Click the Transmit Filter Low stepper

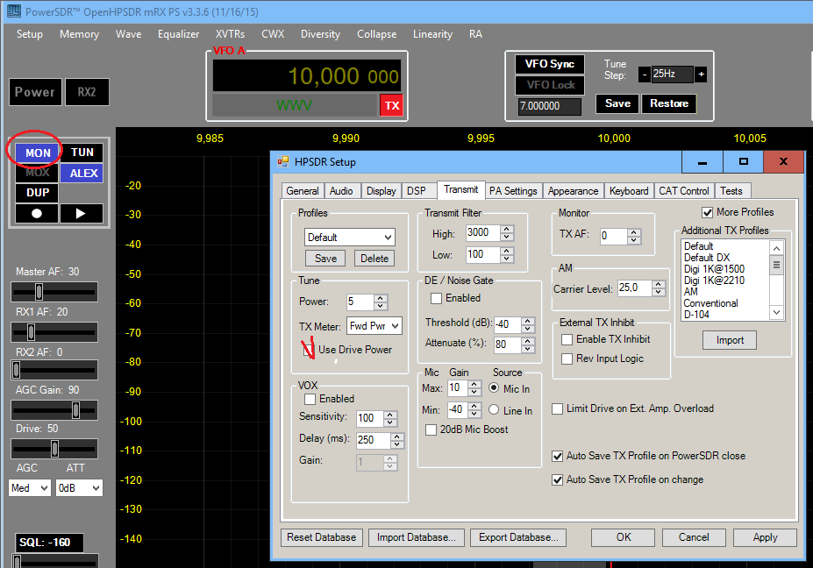click(507, 255)
